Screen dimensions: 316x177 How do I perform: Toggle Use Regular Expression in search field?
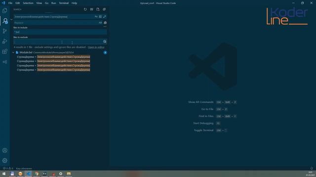click(105, 17)
